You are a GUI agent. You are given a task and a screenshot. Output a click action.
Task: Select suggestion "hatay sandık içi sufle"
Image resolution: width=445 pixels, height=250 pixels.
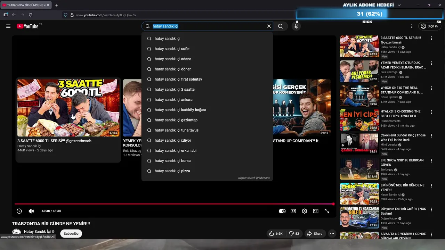point(207,49)
